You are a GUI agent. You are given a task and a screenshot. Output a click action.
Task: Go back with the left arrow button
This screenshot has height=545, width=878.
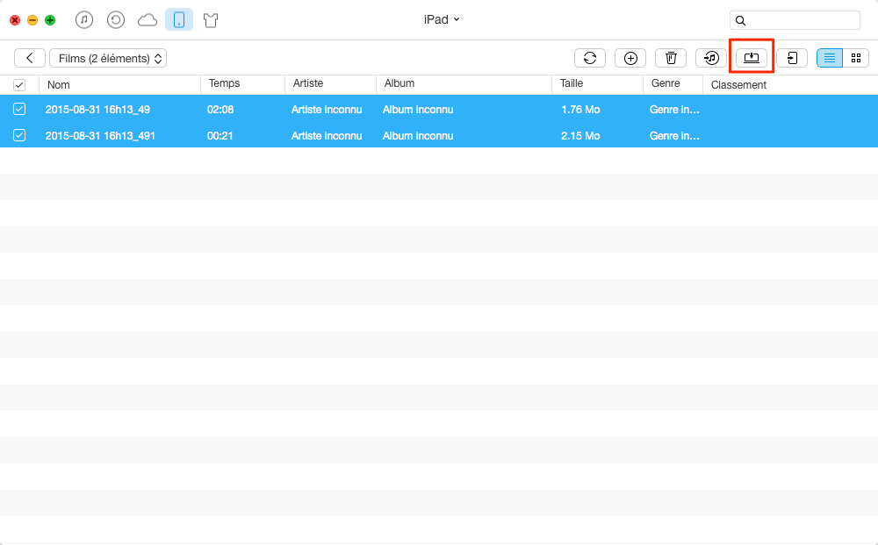[30, 58]
